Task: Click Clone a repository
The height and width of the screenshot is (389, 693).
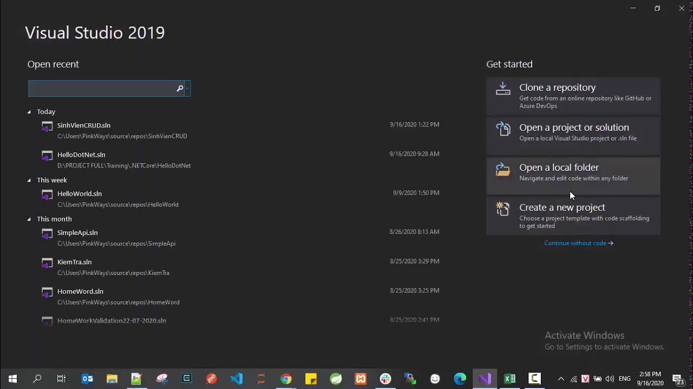Action: pyautogui.click(x=573, y=96)
